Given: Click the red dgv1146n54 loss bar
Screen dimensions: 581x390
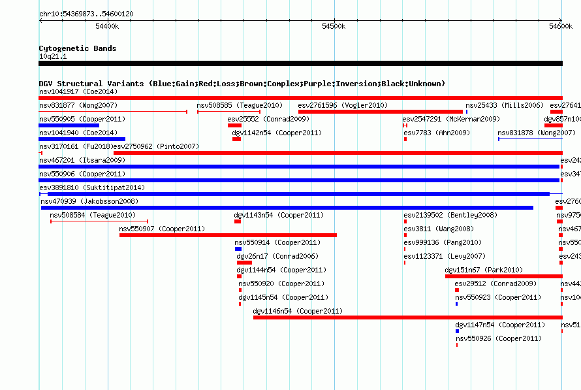Looking at the screenshot, I should click(x=407, y=317).
